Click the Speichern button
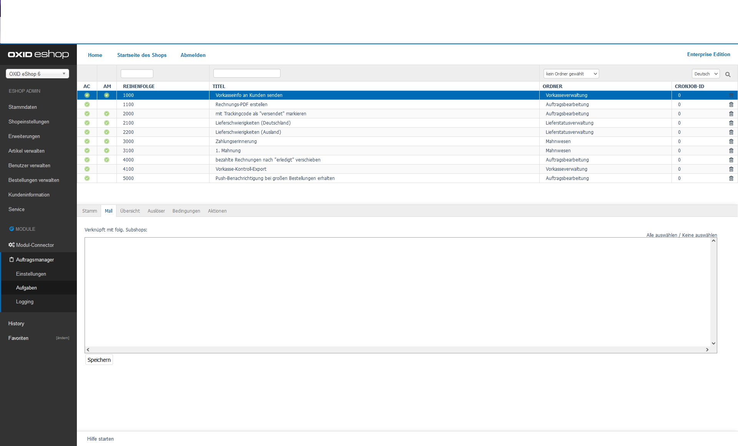Viewport: 738px width, 446px height. pos(99,360)
